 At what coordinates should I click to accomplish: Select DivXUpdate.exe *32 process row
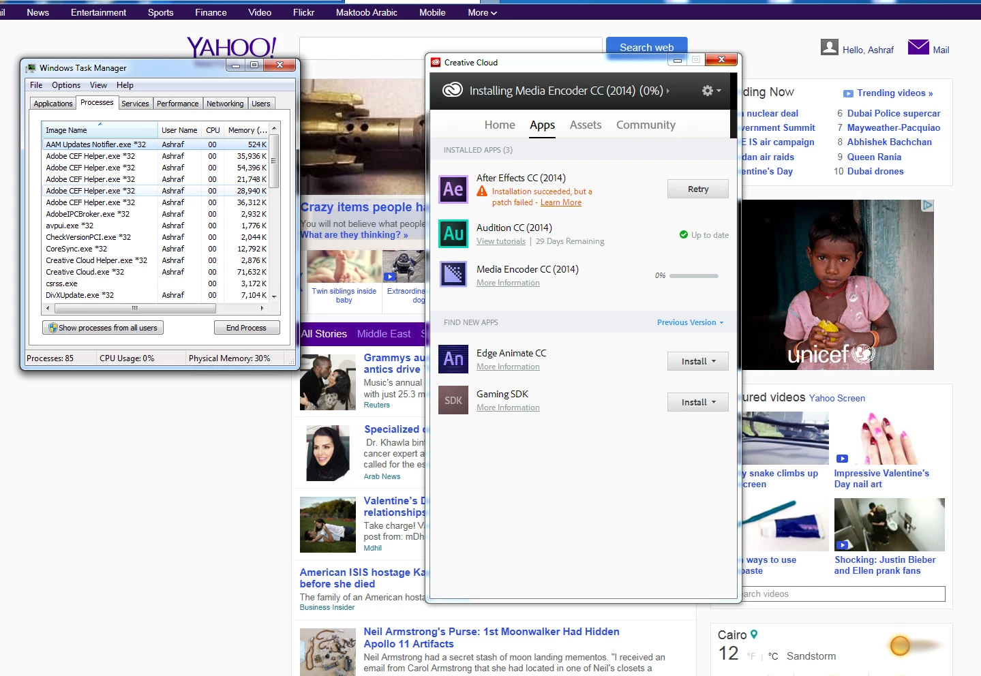click(x=155, y=295)
